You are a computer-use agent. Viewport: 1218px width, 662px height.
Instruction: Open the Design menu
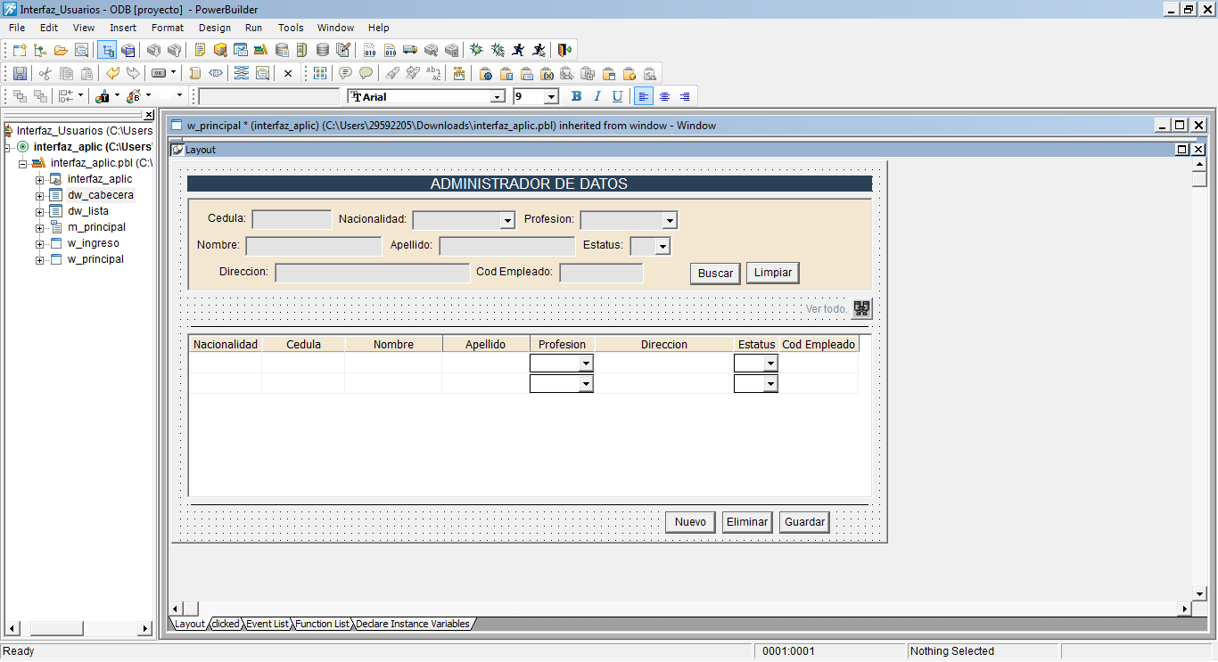point(214,28)
